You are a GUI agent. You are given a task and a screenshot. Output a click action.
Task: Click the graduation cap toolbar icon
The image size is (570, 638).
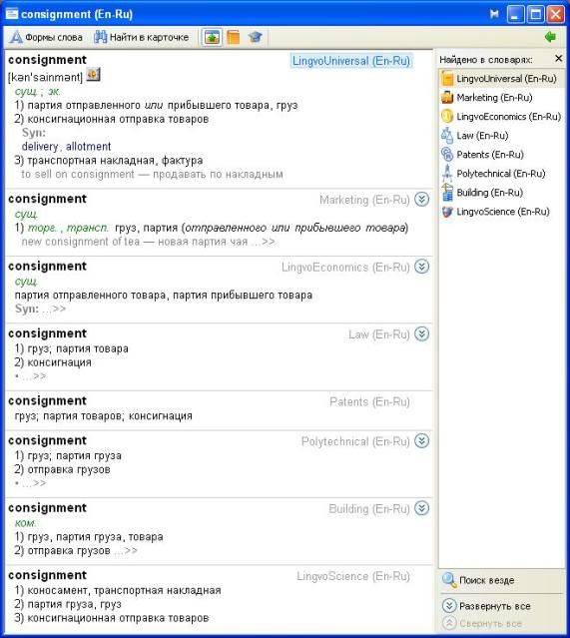click(256, 37)
